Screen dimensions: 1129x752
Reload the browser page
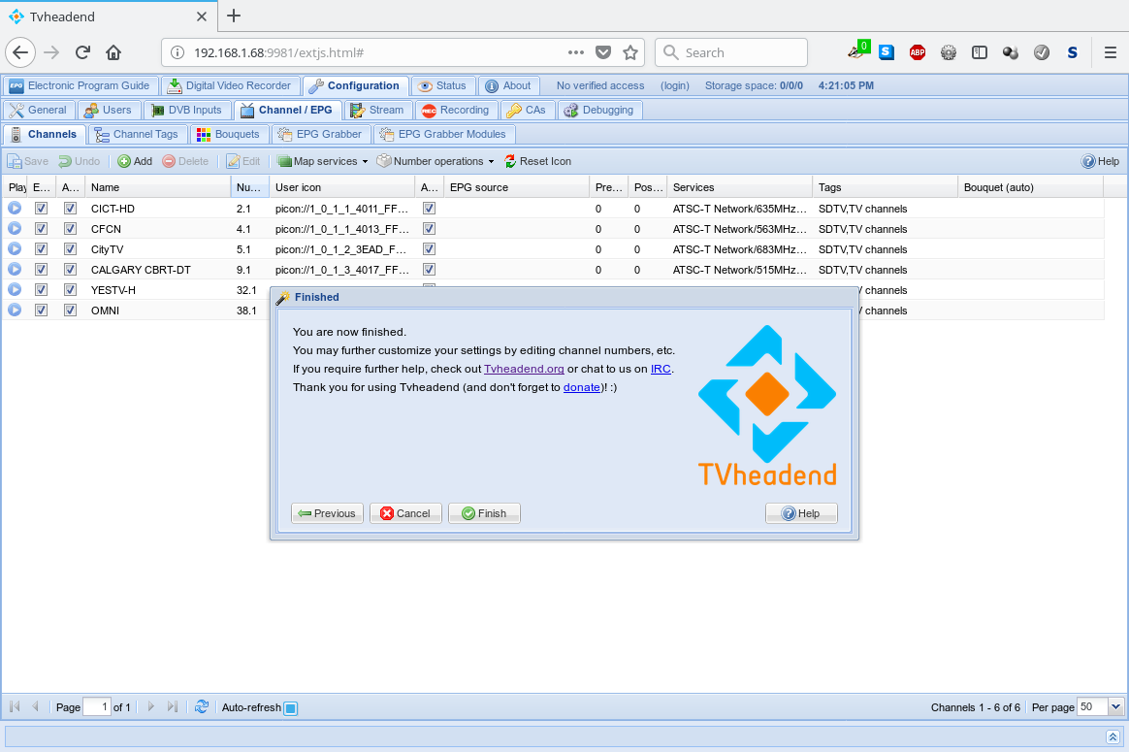click(83, 52)
